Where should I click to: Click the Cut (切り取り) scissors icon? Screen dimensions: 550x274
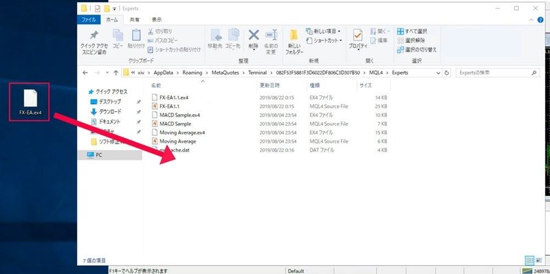[151, 31]
